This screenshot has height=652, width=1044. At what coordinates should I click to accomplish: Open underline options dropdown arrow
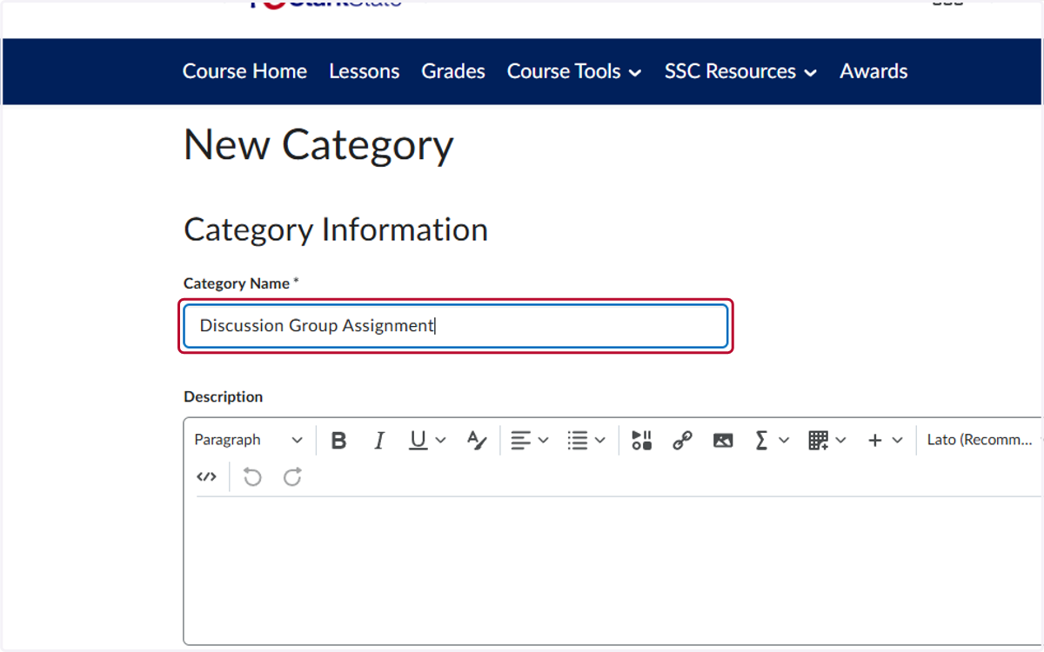(x=440, y=441)
